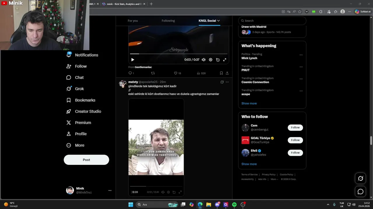373x209 pixels.
Task: Open more options for Cosmic Connection trend
Action: 301,79
